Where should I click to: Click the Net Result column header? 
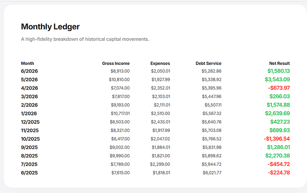click(279, 63)
